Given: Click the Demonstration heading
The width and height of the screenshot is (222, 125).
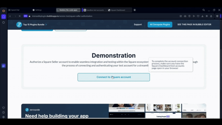Looking at the screenshot, I should click(113, 55).
